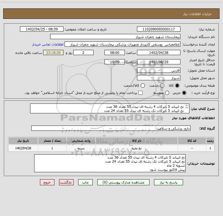Click the توضیحات خریدار text area
The width and height of the screenshot is (223, 216).
tap(110, 163)
